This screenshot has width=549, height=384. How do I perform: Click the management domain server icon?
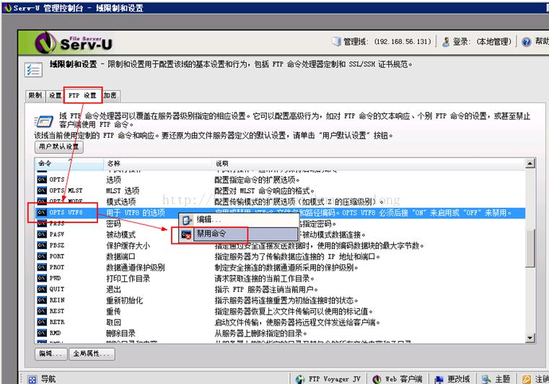[x=336, y=42]
